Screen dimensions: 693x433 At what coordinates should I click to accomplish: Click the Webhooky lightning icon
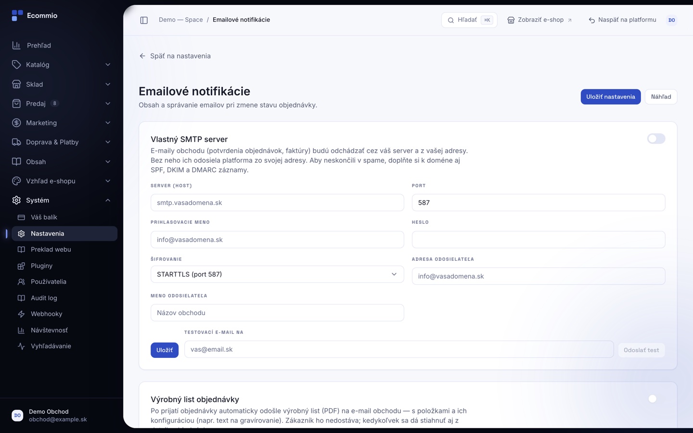coord(21,314)
